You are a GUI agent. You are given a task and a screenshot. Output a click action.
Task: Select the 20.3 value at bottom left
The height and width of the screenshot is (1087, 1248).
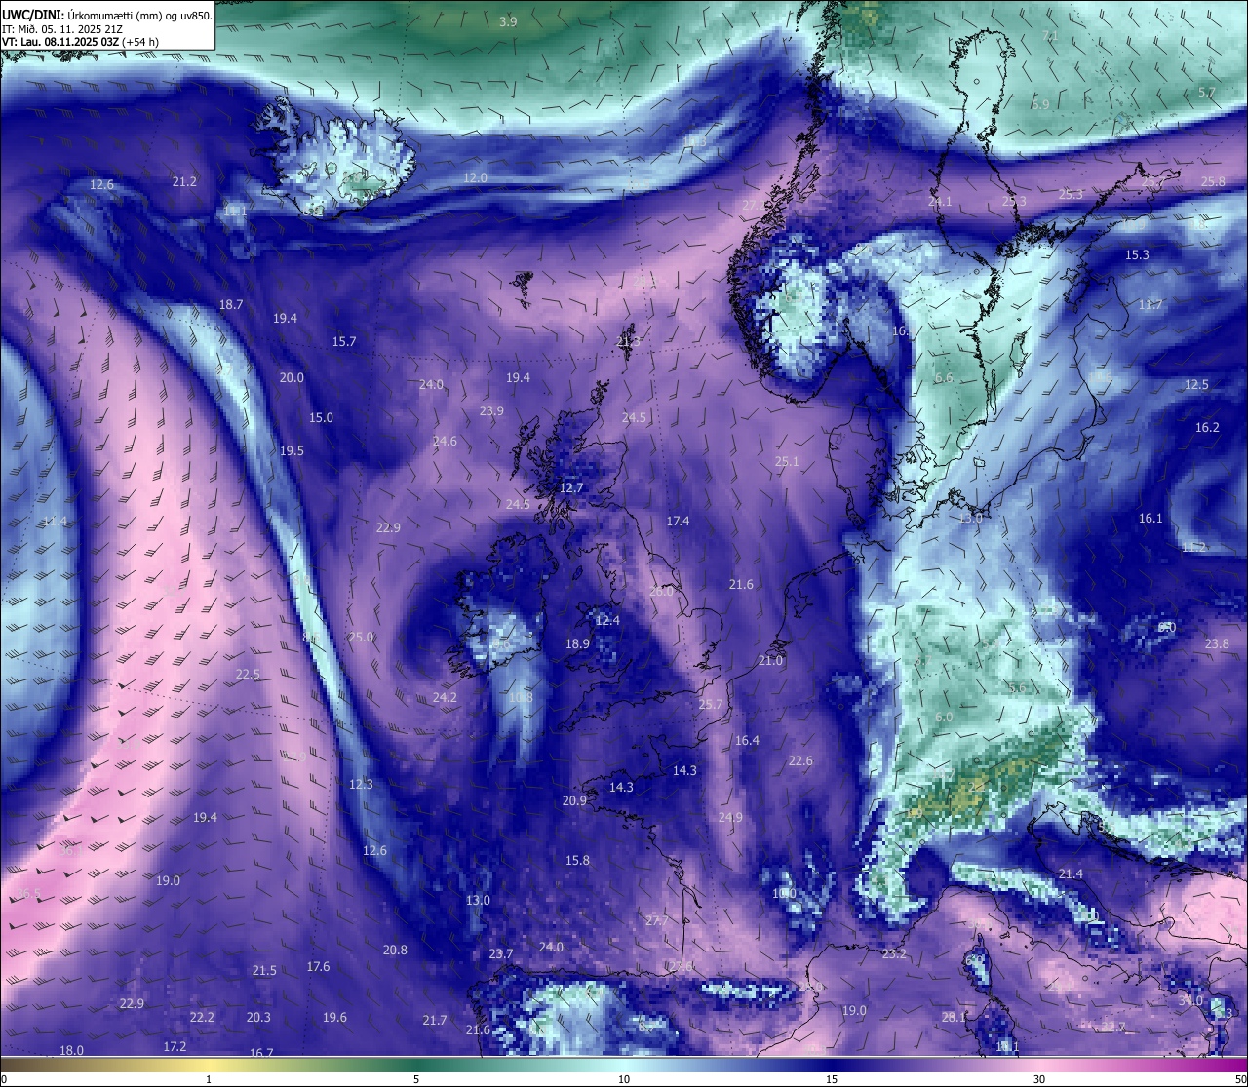[258, 1017]
